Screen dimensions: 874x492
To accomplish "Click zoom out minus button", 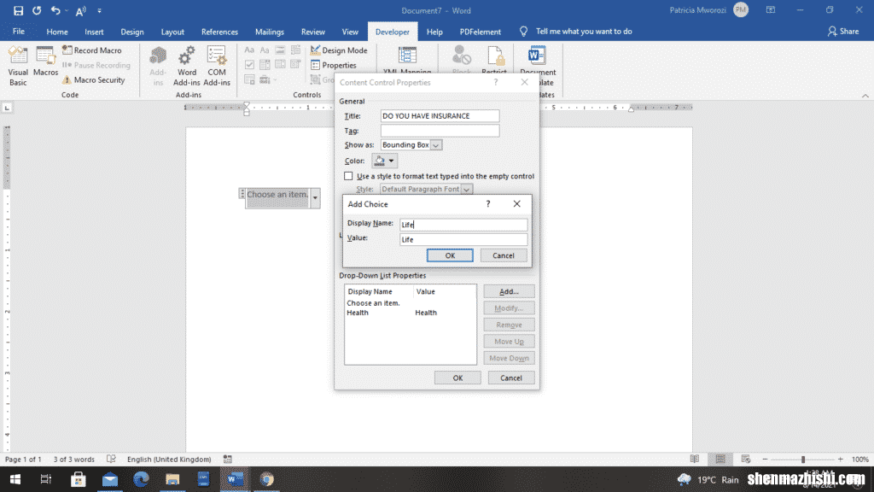I will [x=765, y=459].
